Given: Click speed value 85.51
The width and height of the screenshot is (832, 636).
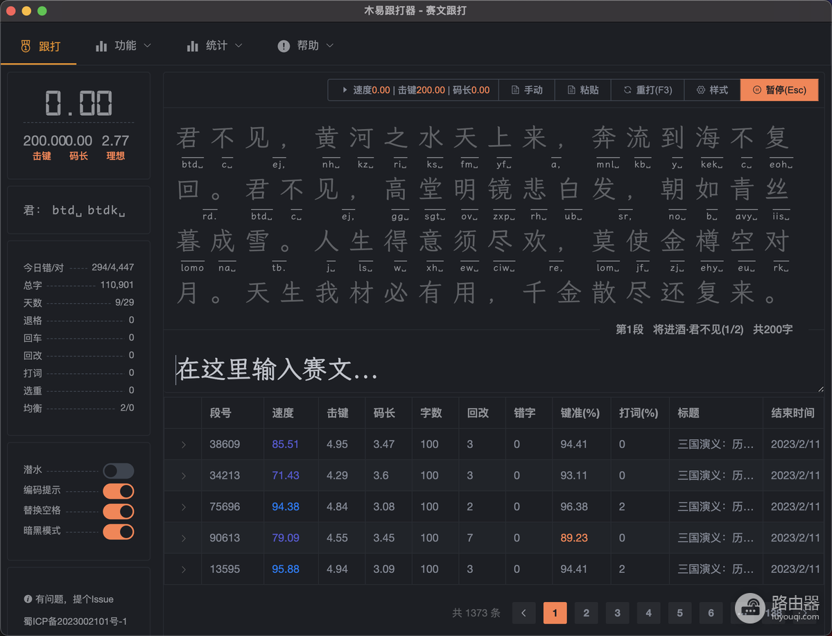Looking at the screenshot, I should point(286,445).
